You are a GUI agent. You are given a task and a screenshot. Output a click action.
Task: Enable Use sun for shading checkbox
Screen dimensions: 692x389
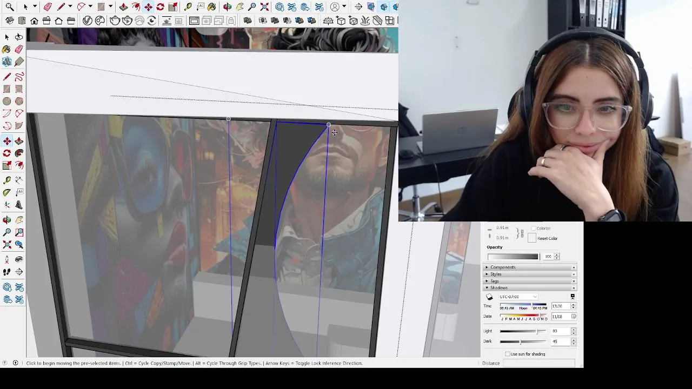coord(508,354)
